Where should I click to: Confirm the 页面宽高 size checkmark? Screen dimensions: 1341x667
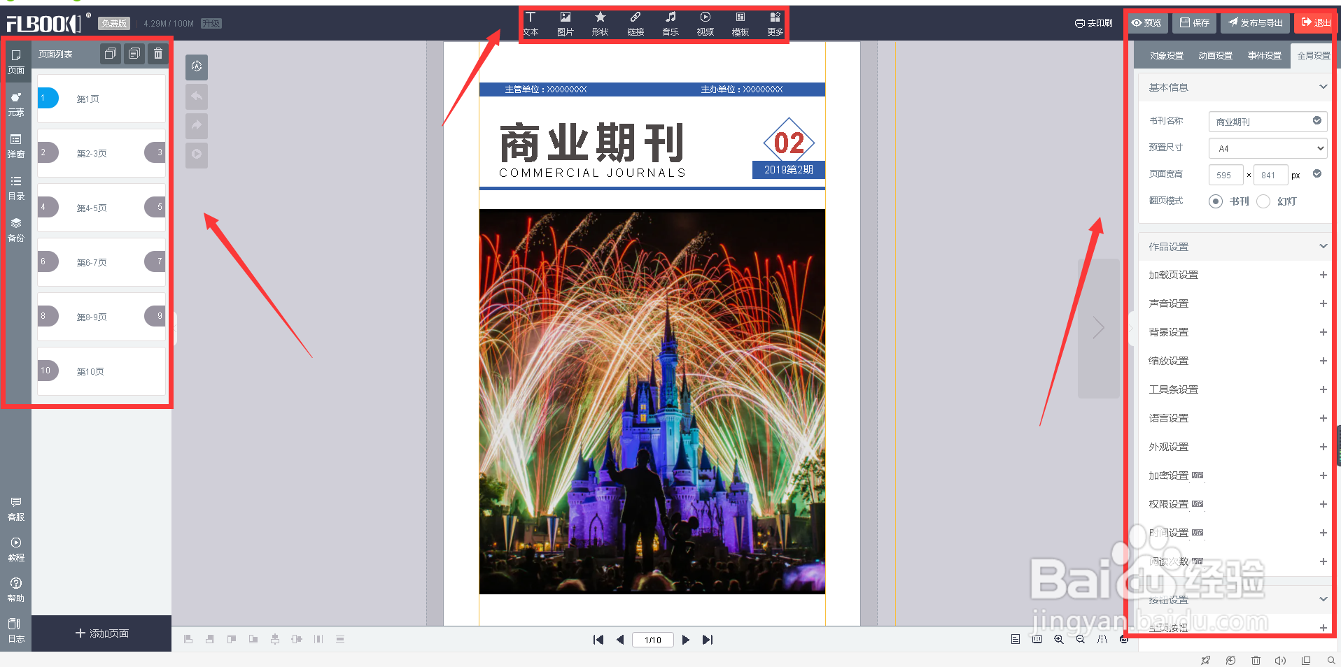point(1317,173)
